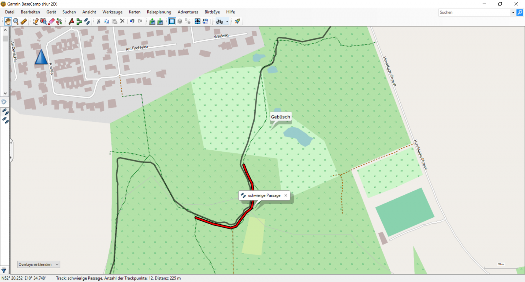
Task: Toggle combined 2D and 3D view
Action: coord(188,21)
